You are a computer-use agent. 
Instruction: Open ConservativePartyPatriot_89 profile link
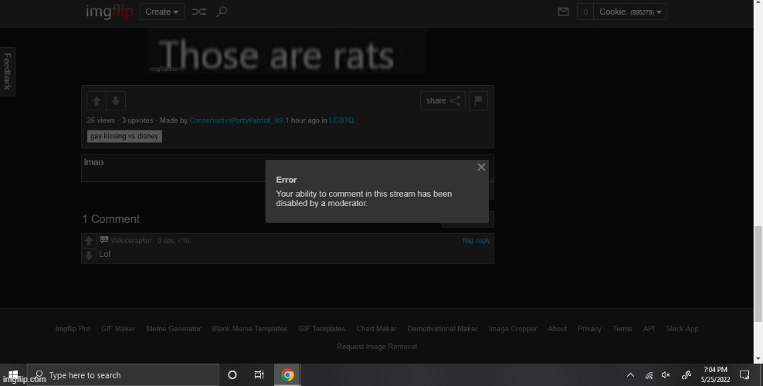coord(236,120)
